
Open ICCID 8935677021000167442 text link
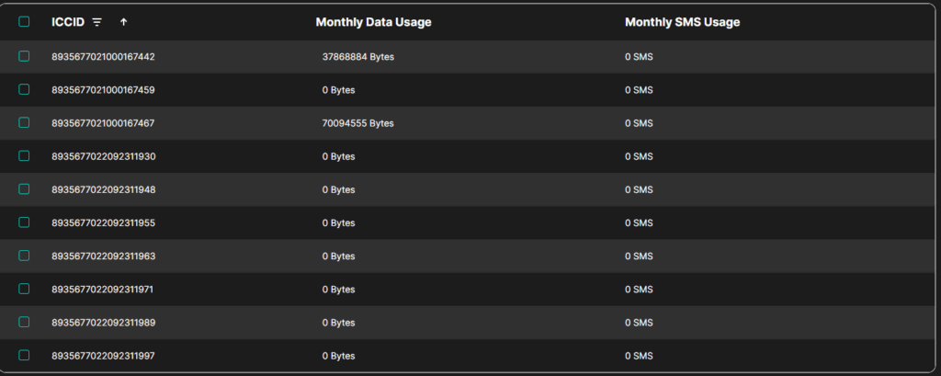(x=103, y=57)
